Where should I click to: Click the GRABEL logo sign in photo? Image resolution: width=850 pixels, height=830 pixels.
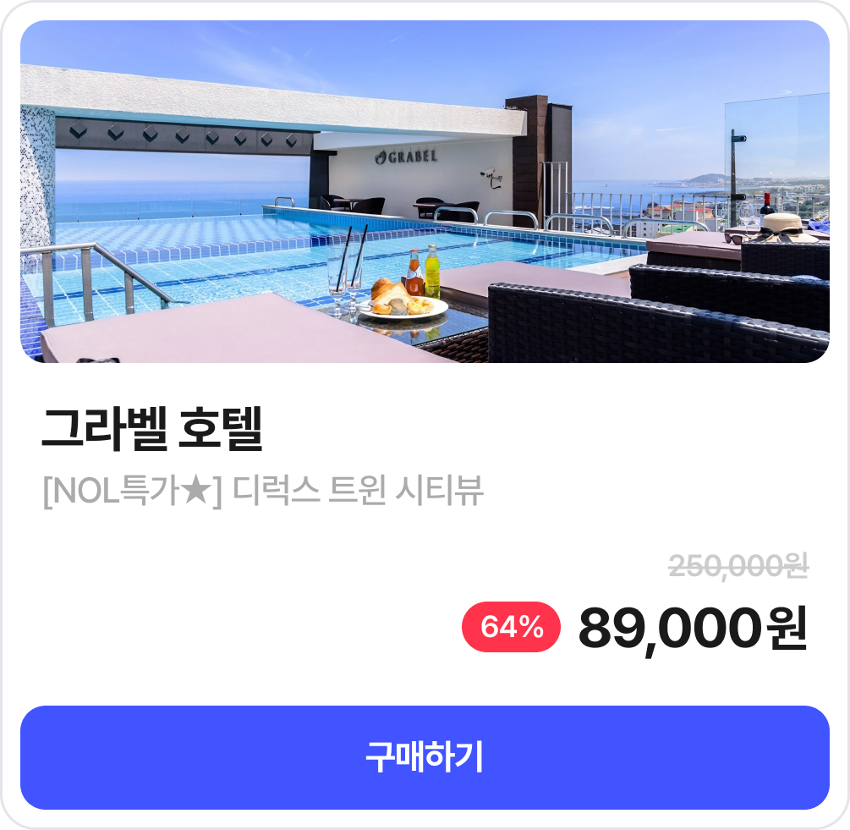pos(406,157)
